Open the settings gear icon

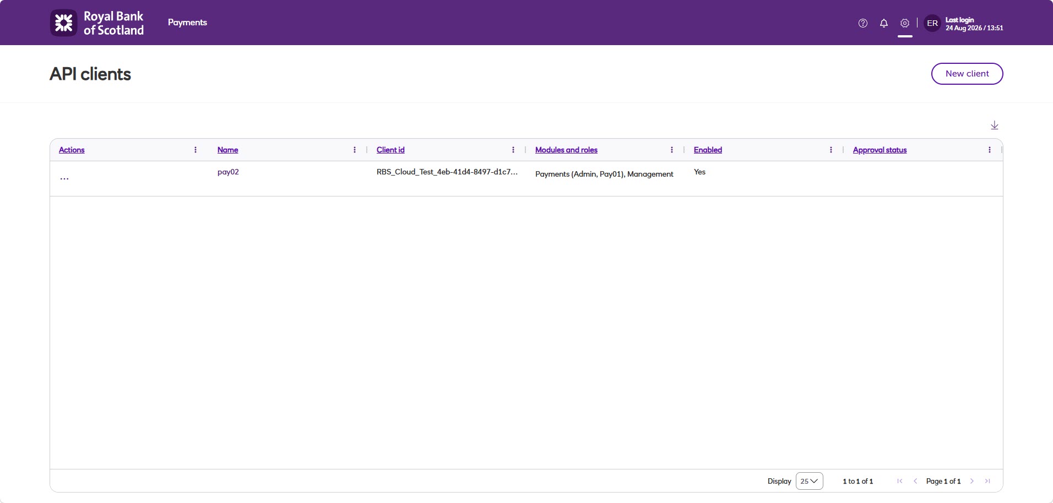tap(905, 23)
